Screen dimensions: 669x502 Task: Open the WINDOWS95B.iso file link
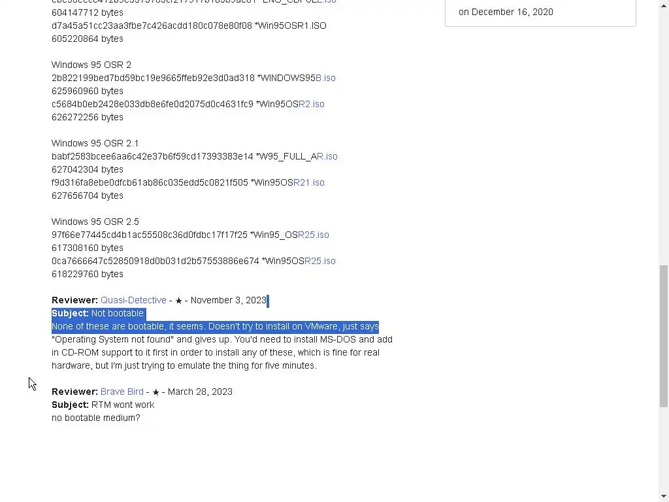[x=325, y=78]
